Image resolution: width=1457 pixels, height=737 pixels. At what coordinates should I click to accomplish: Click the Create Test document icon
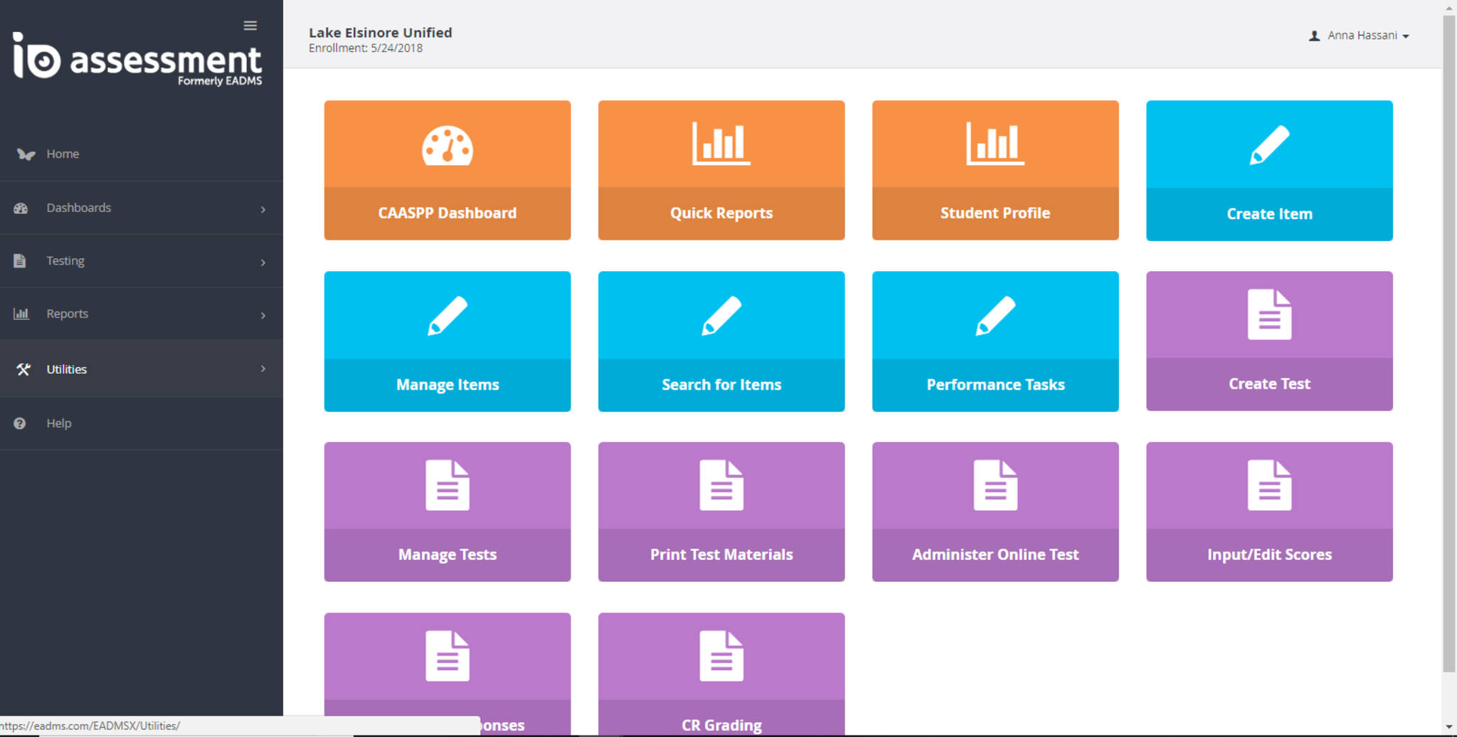click(1269, 314)
